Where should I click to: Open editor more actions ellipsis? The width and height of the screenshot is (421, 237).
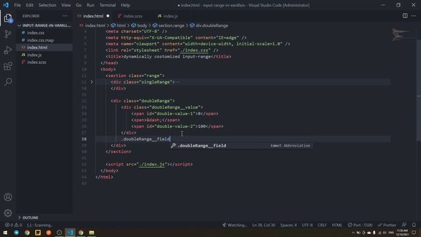click(x=414, y=16)
